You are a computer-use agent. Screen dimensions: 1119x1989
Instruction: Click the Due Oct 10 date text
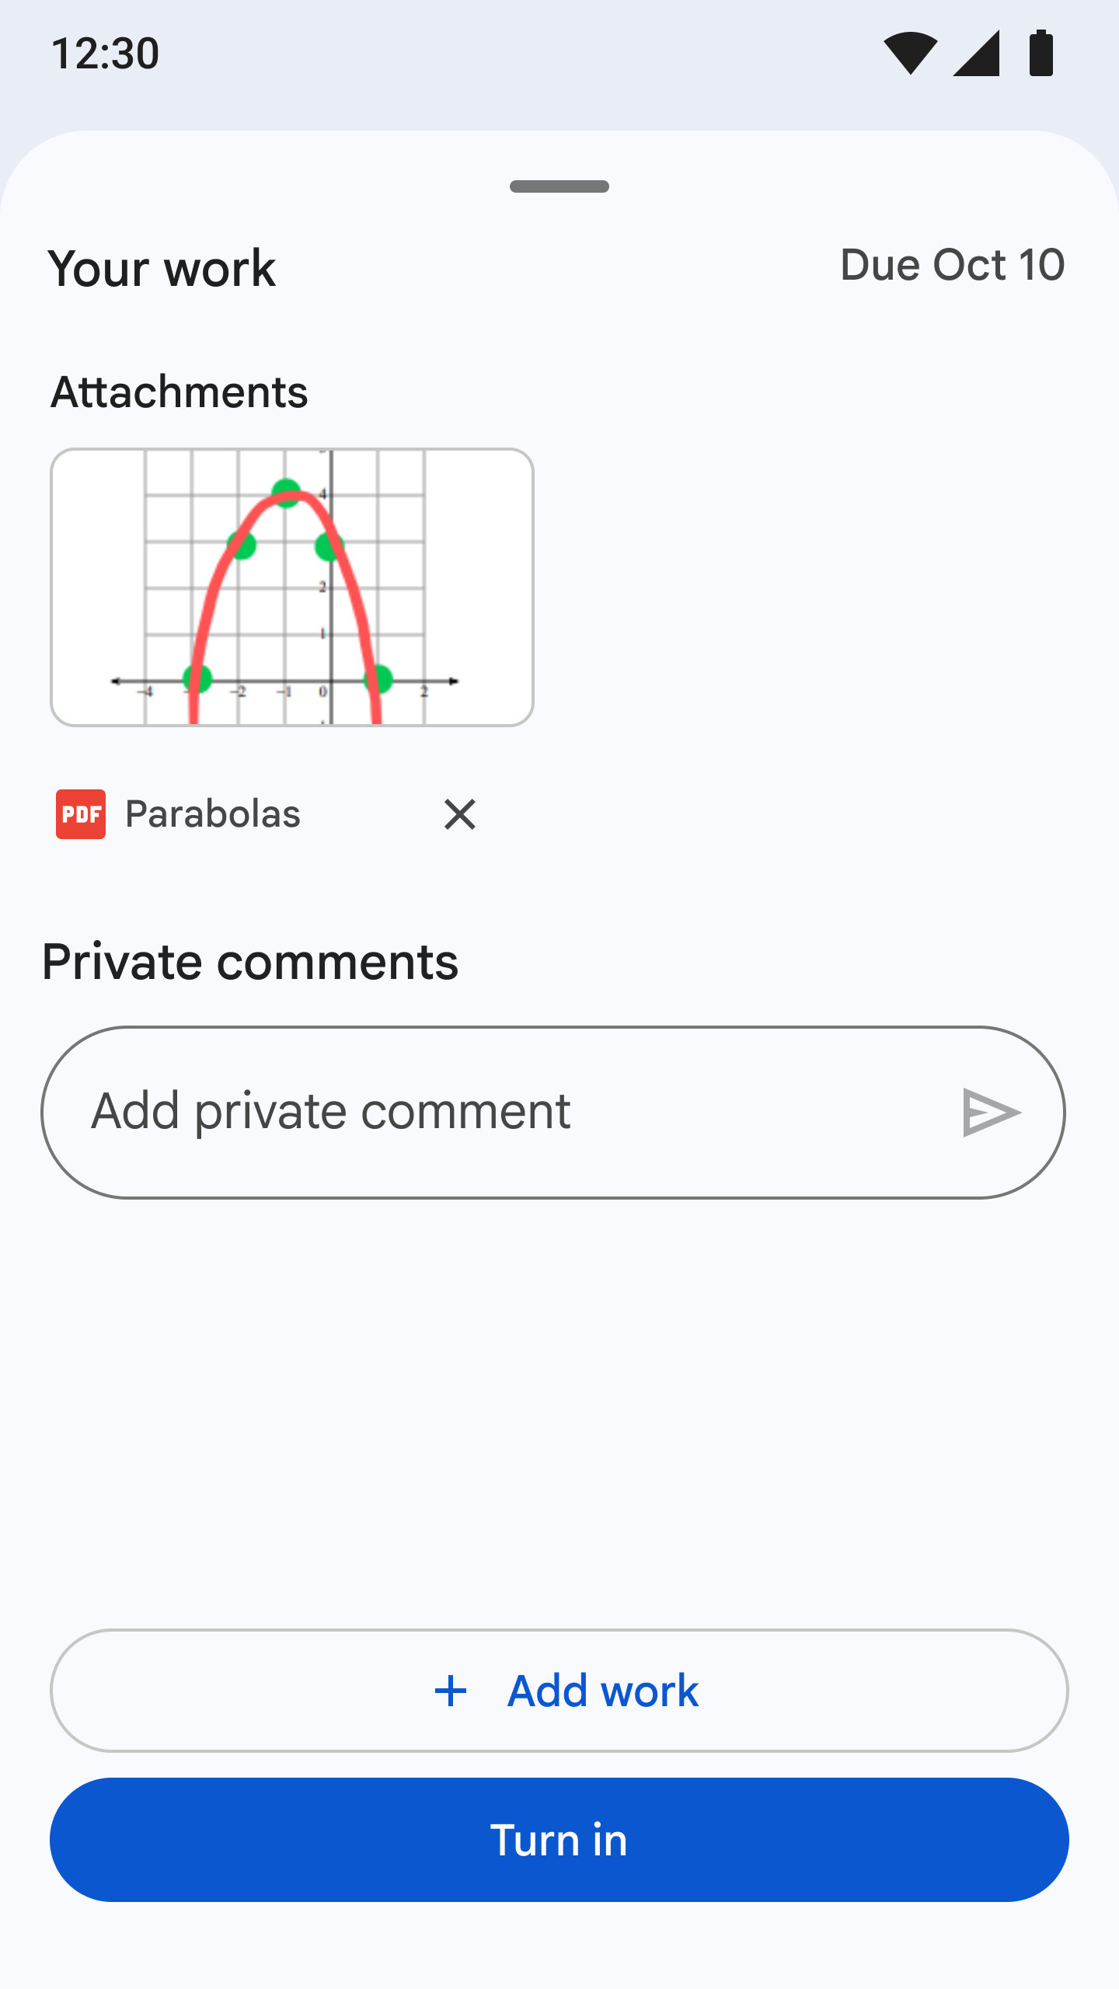952,265
